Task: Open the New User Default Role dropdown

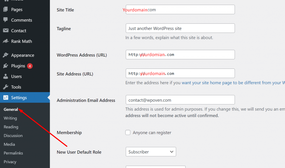Action: (151, 152)
